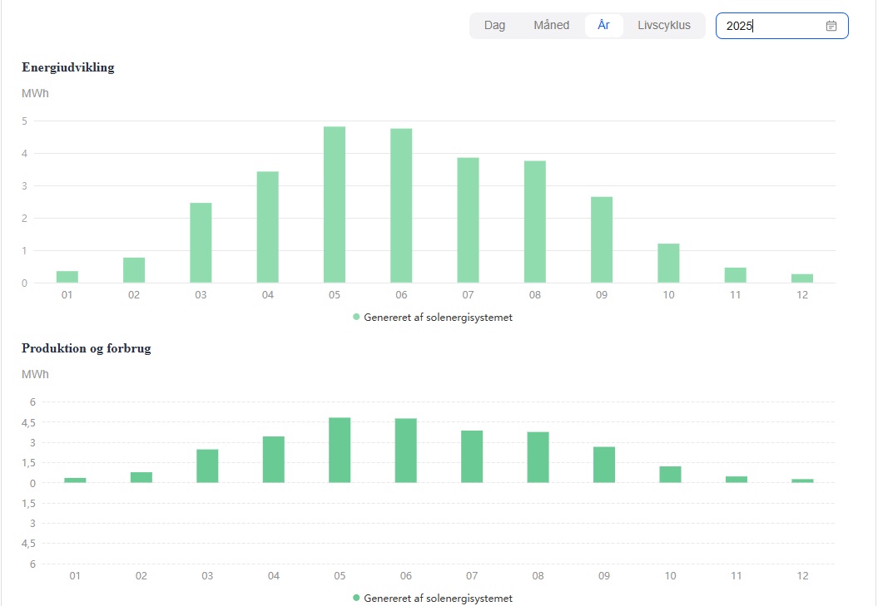Screen dimensions: 878x606
Task: Click the month 08 bar in Energiudvikling
Action: click(534, 222)
